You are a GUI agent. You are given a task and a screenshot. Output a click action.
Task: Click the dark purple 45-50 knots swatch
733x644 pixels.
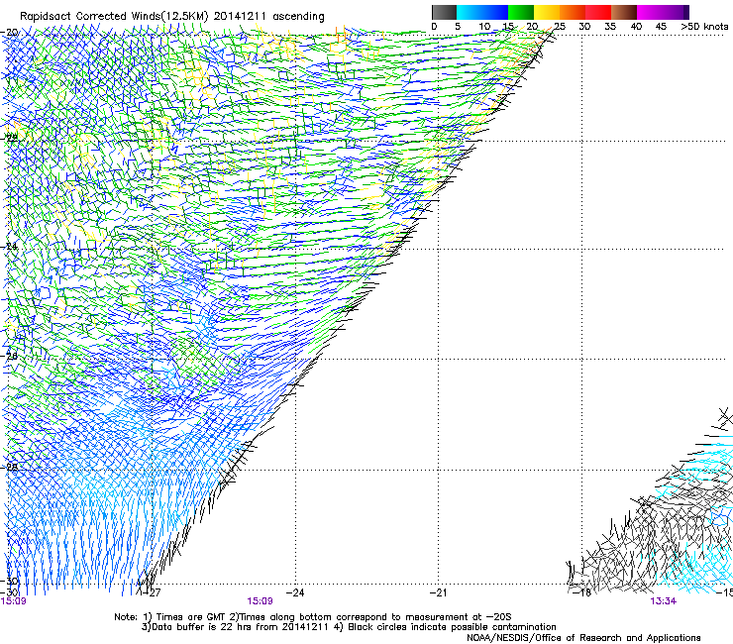point(676,12)
